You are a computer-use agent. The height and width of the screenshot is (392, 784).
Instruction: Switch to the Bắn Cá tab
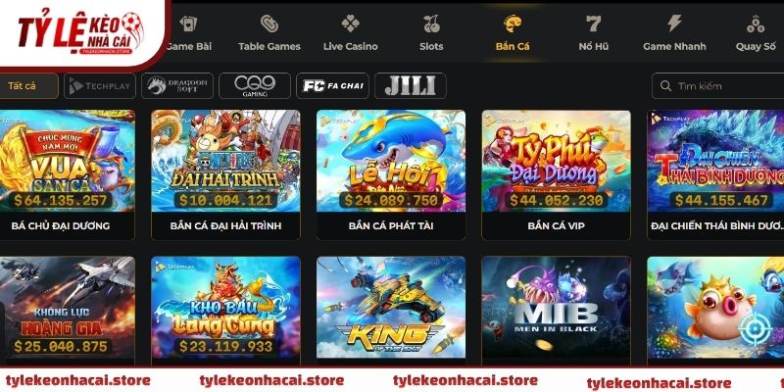click(513, 33)
